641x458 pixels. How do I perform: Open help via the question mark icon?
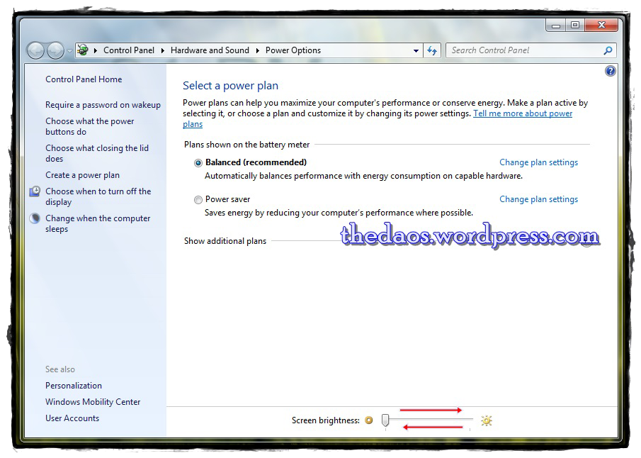tap(610, 71)
